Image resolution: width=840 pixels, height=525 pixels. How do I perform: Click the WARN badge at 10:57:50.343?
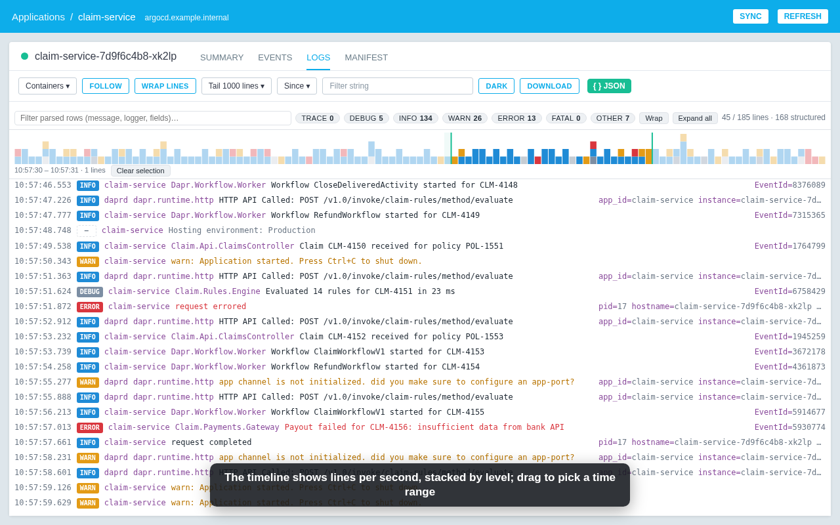point(88,262)
